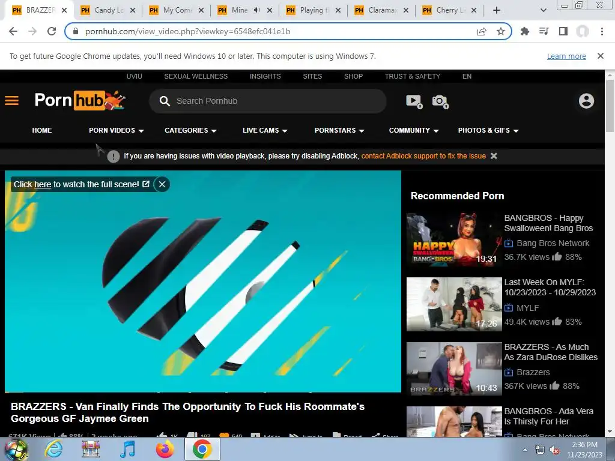Open the Windows Start button
Image resolution: width=615 pixels, height=461 pixels.
point(16,449)
